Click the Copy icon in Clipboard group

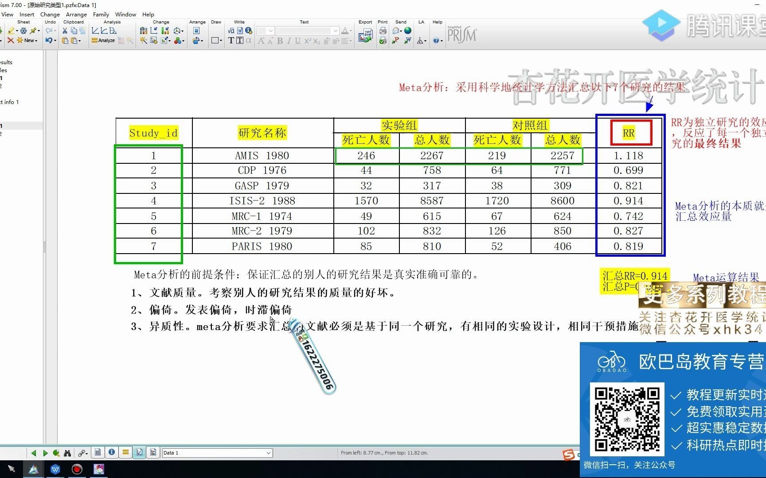(x=74, y=31)
